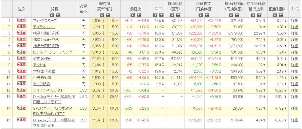
Task: Click 注文 button for アイティフォー
Action: [22, 26]
